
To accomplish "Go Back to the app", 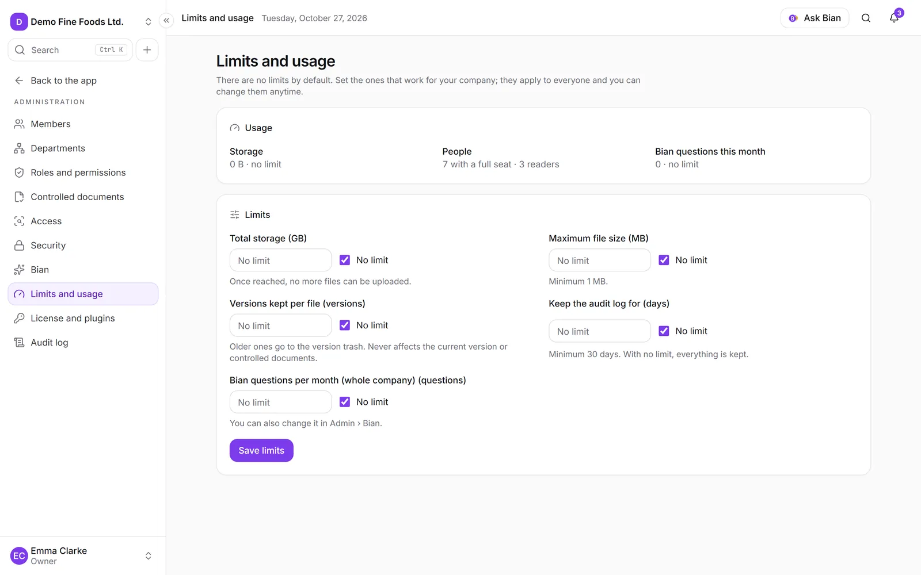I will point(83,80).
